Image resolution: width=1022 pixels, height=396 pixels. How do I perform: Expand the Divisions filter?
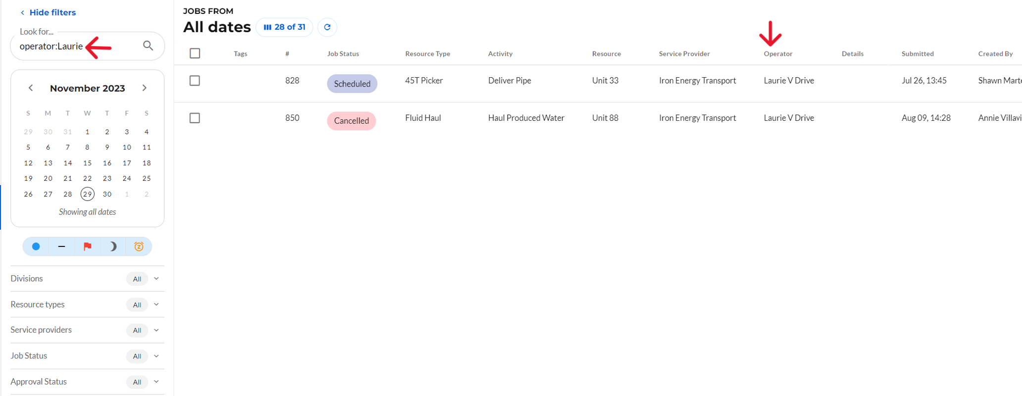click(x=87, y=279)
